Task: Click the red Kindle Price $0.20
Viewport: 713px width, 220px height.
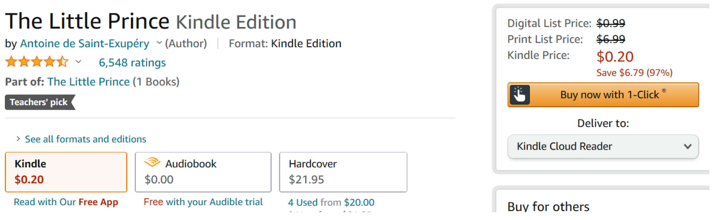Action: click(615, 57)
